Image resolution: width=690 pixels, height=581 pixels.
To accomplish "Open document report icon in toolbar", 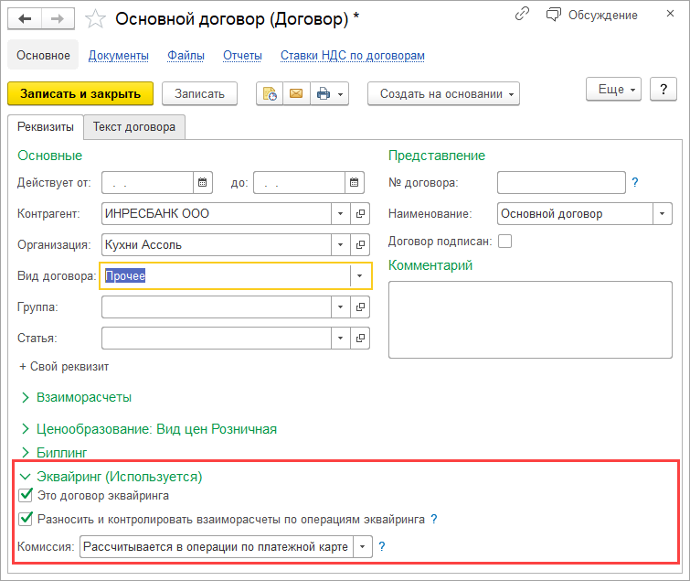I will click(270, 94).
